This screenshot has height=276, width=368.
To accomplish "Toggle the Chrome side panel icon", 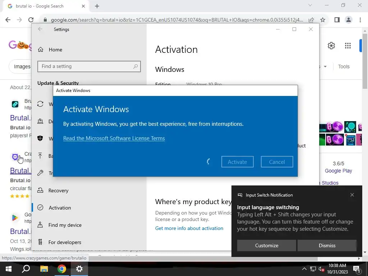I will pyautogui.click(x=337, y=20).
